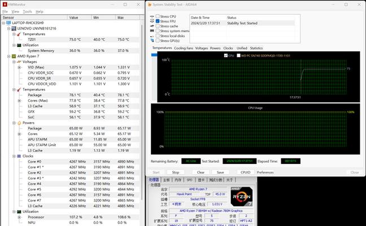
Task: Click the Save button in AIDA64
Action: click(x=220, y=172)
